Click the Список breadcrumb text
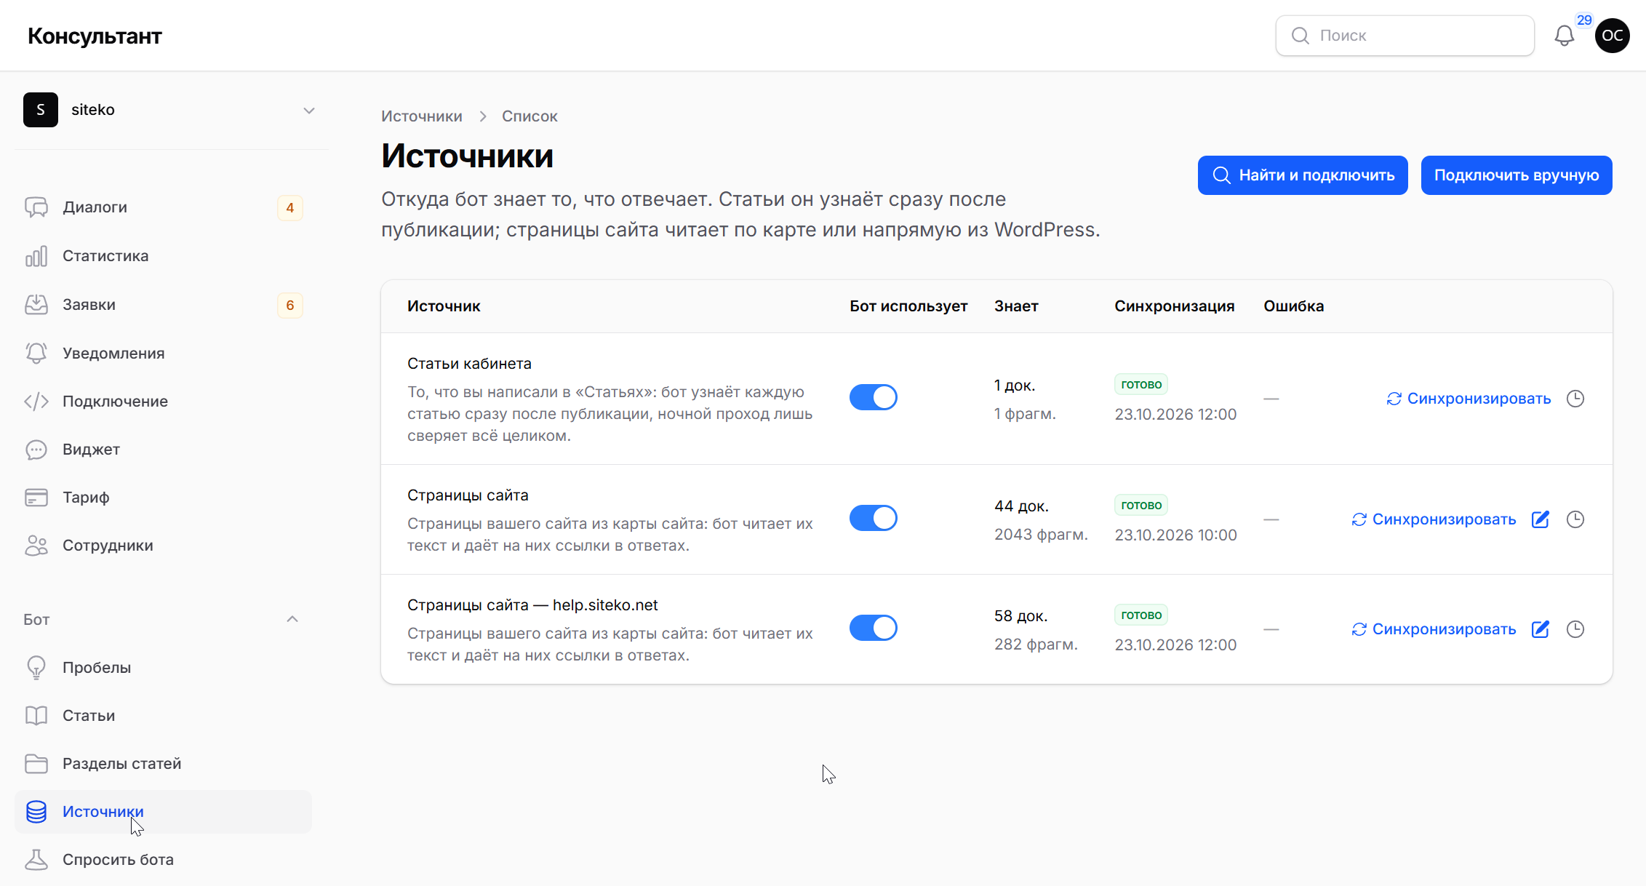This screenshot has height=886, width=1646. coord(530,116)
